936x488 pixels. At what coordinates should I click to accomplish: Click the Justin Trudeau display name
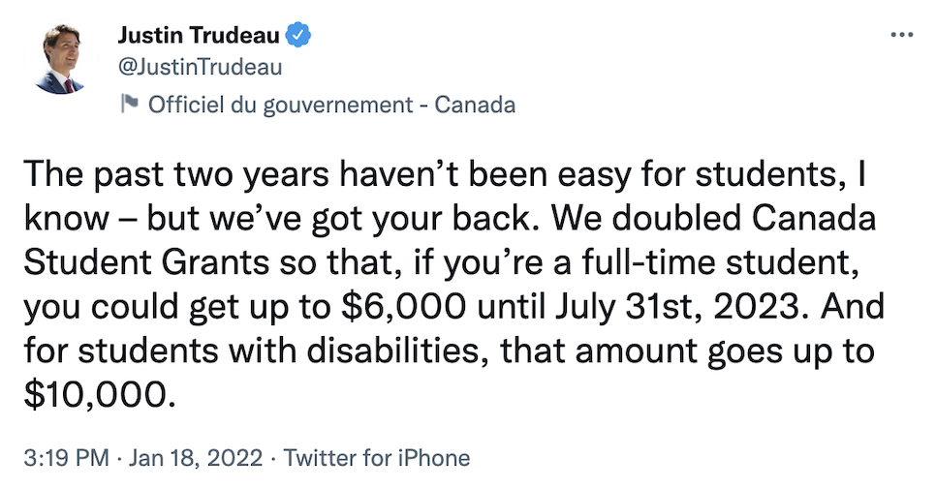pos(199,35)
